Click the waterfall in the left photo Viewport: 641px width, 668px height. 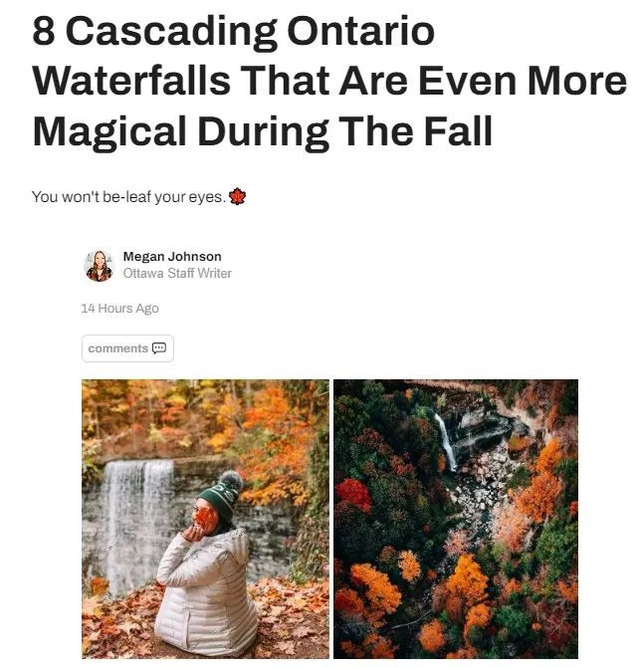click(x=136, y=524)
